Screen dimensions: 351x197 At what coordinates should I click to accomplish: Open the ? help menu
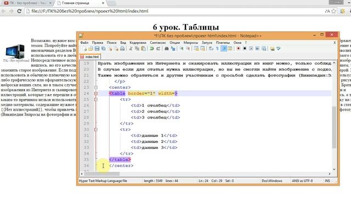tap(246, 43)
